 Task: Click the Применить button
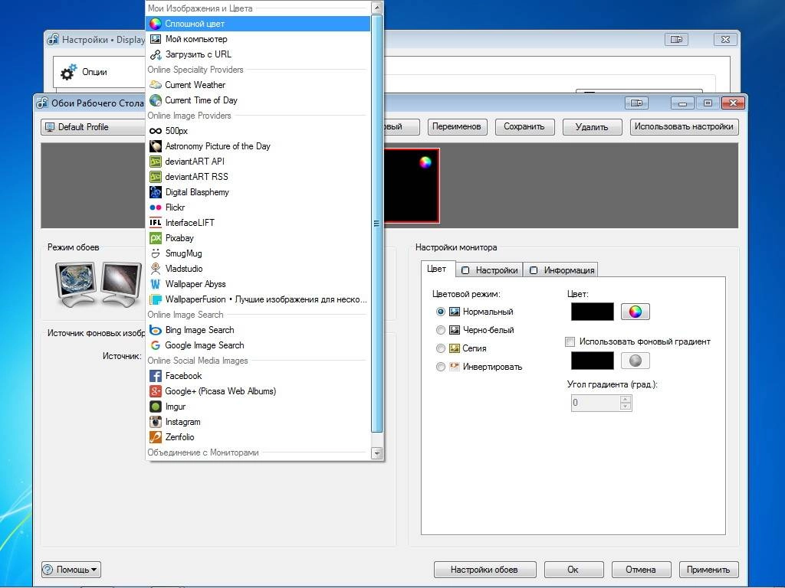click(708, 570)
